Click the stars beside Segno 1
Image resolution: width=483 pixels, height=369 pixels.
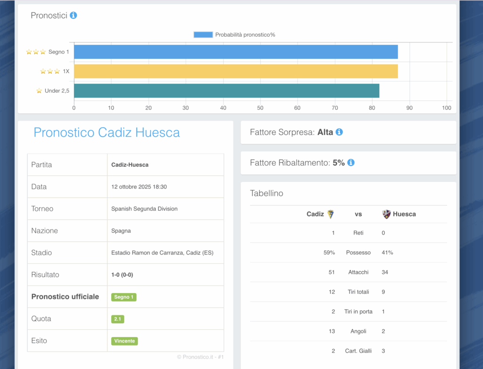click(36, 52)
